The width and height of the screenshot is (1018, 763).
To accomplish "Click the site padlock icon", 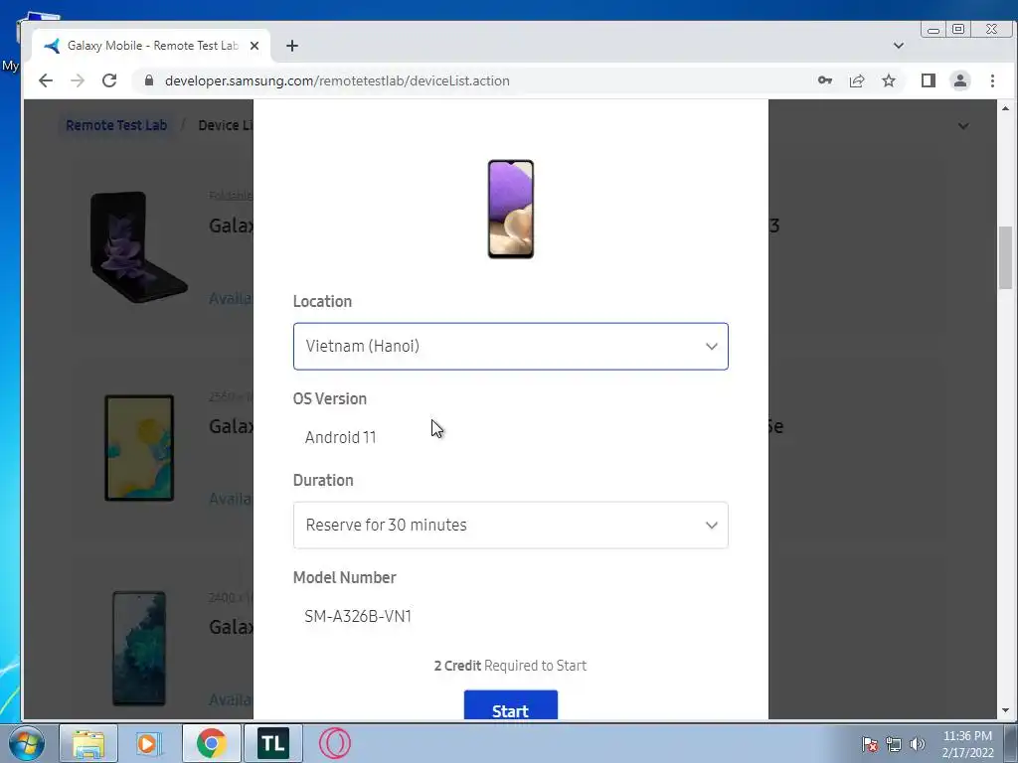I will (x=149, y=80).
